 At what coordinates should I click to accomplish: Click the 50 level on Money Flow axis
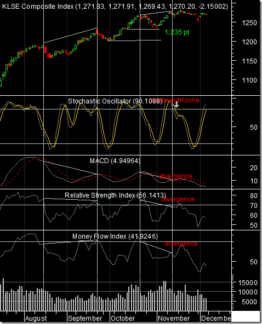click(x=254, y=262)
